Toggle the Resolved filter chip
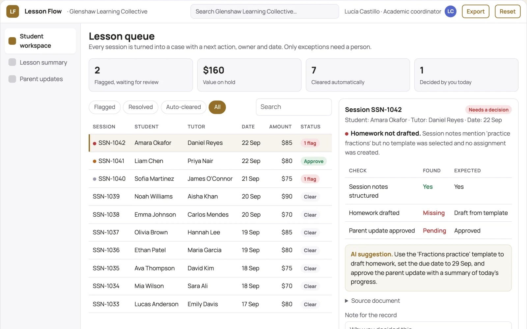 [141, 107]
